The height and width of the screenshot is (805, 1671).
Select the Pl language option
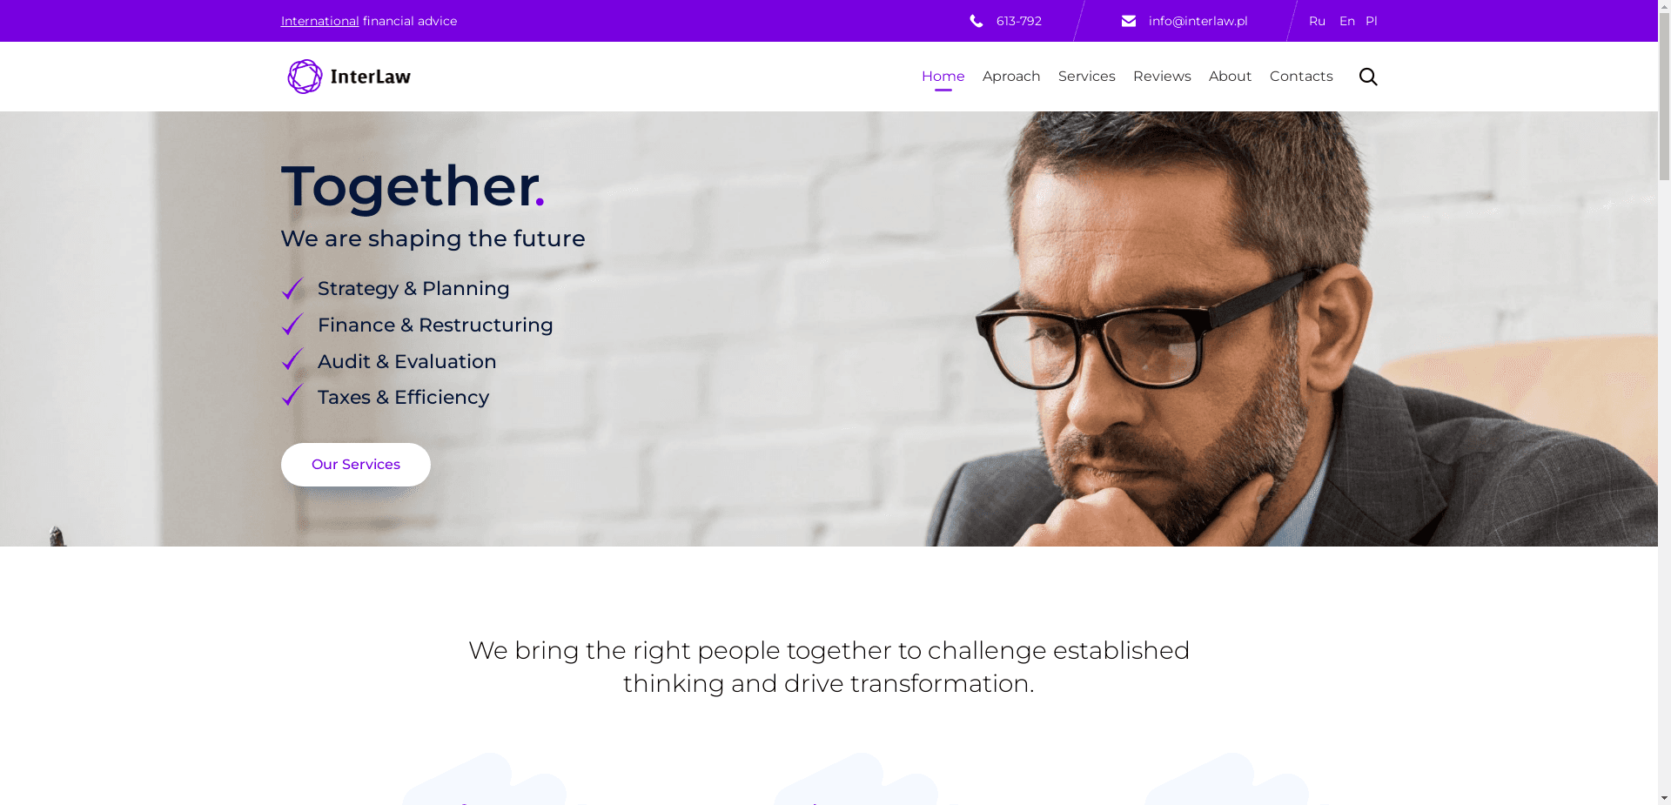(x=1371, y=21)
